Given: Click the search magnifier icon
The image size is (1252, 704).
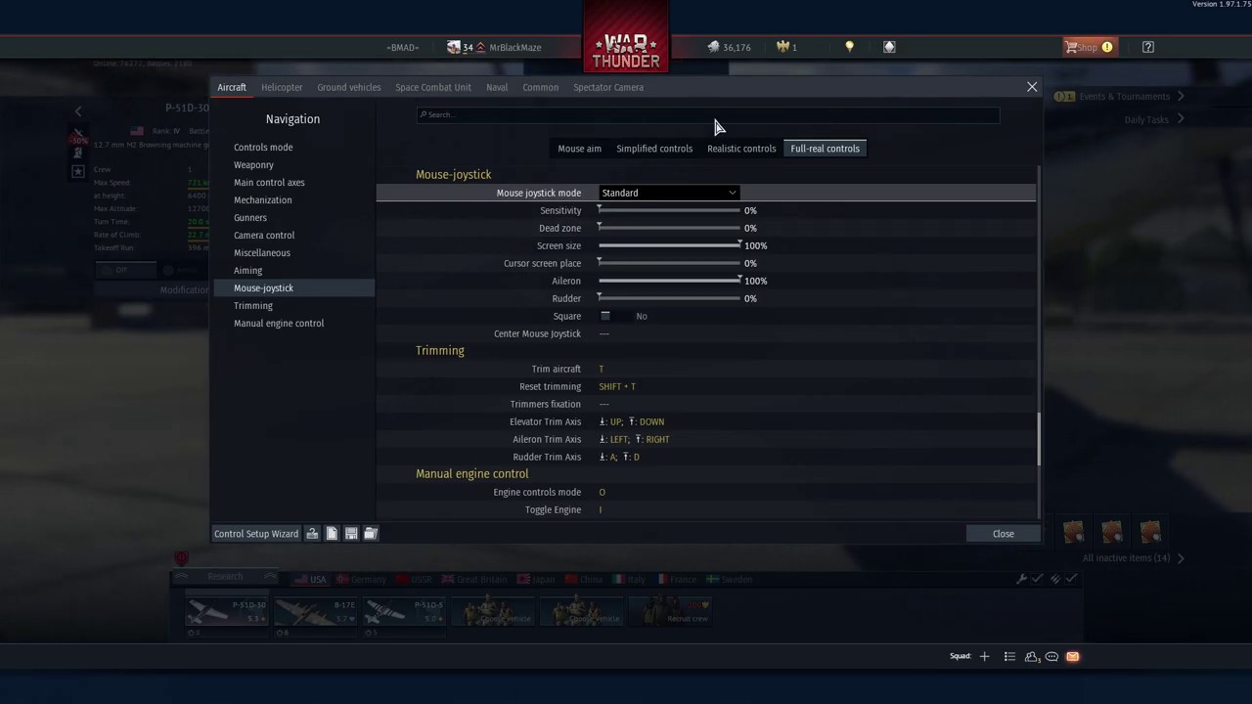Looking at the screenshot, I should click(x=423, y=114).
